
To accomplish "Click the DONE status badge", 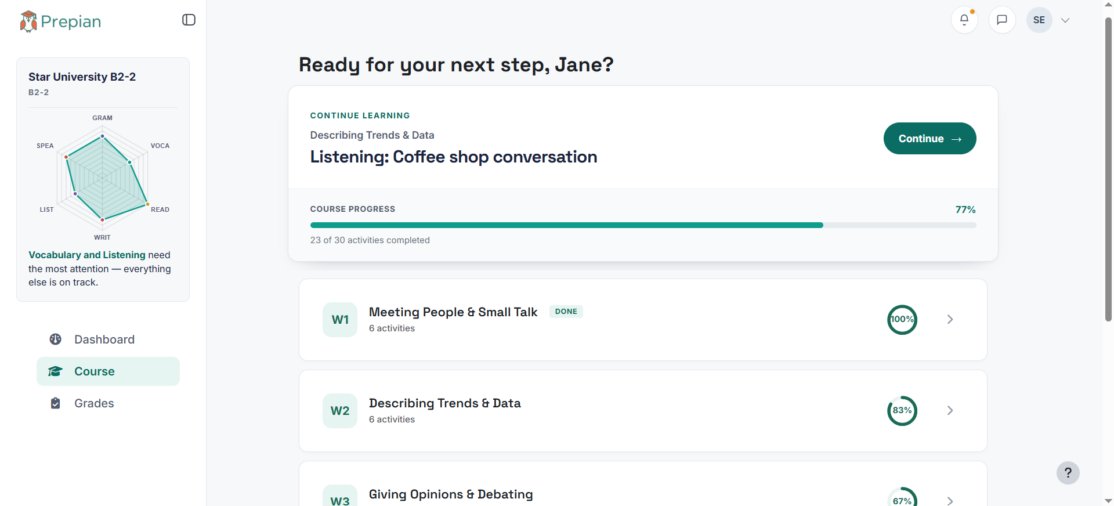I will coord(566,312).
